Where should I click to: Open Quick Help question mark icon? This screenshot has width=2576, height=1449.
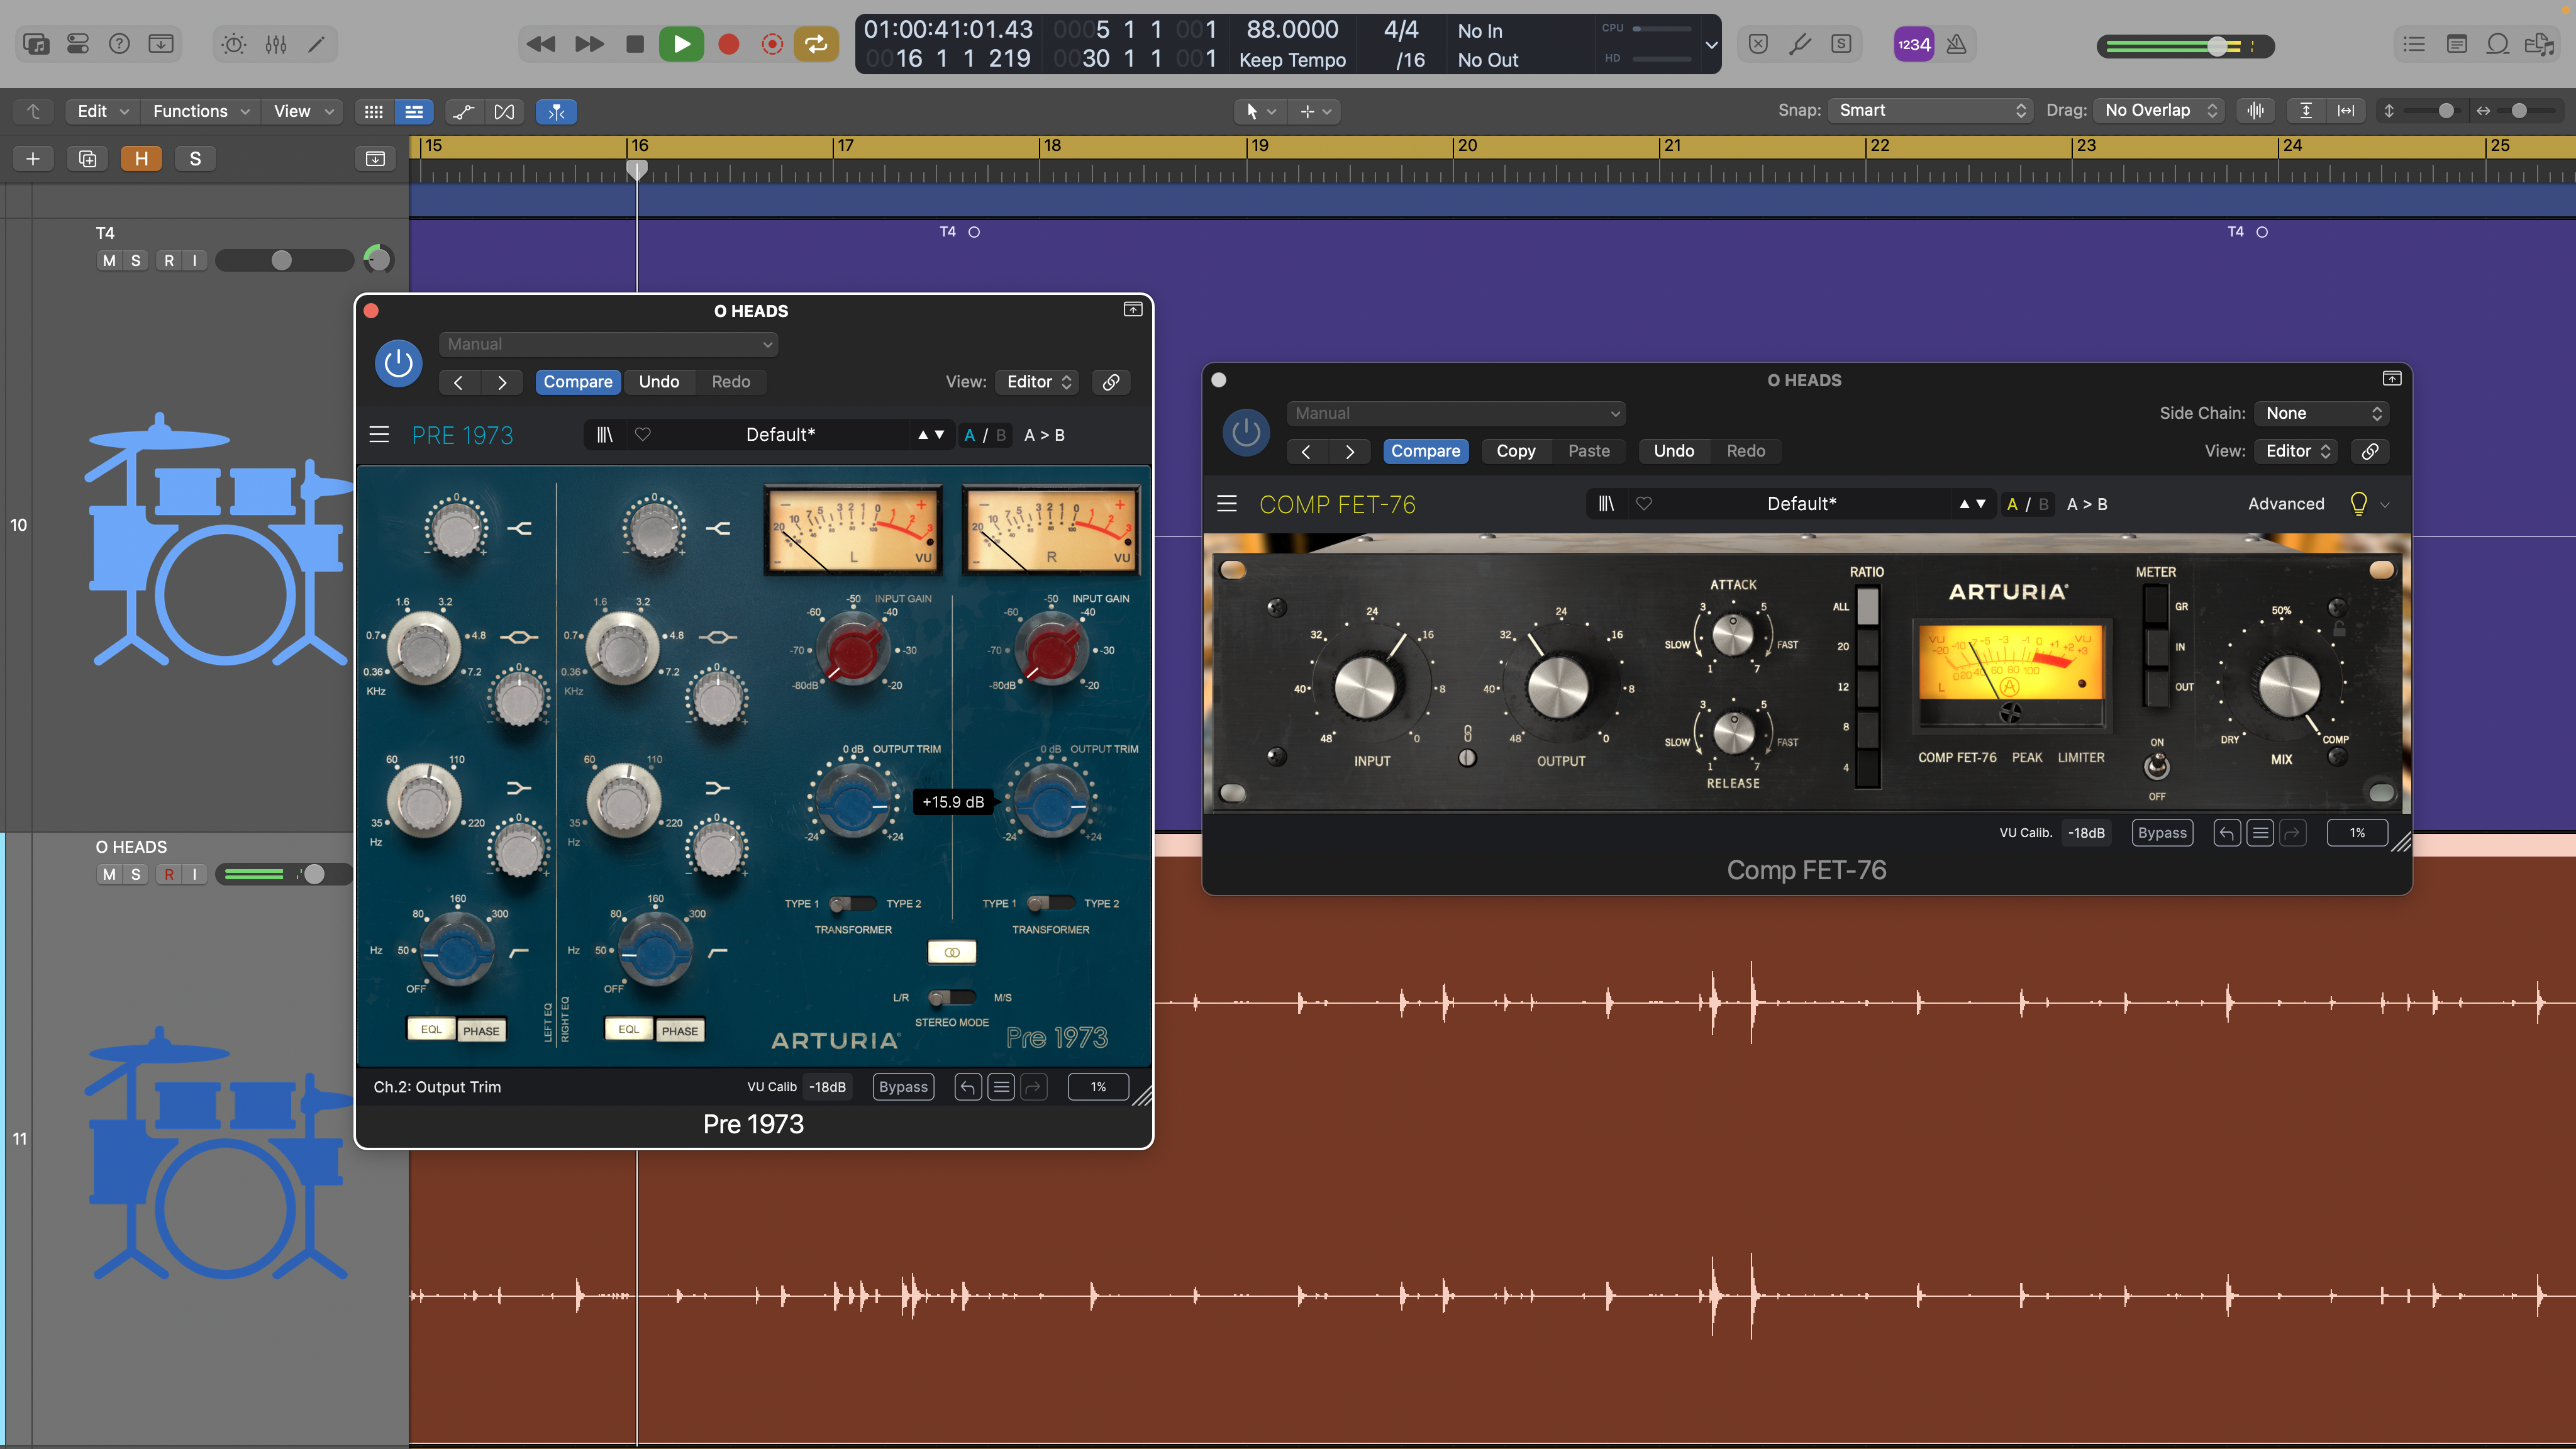point(119,44)
